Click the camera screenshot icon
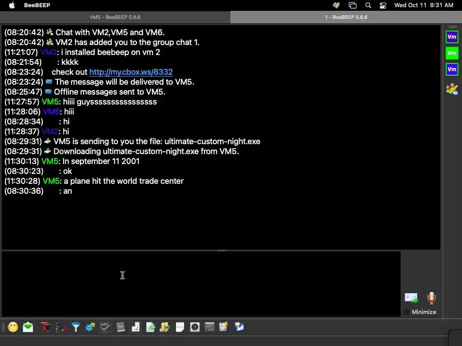 [x=195, y=327]
